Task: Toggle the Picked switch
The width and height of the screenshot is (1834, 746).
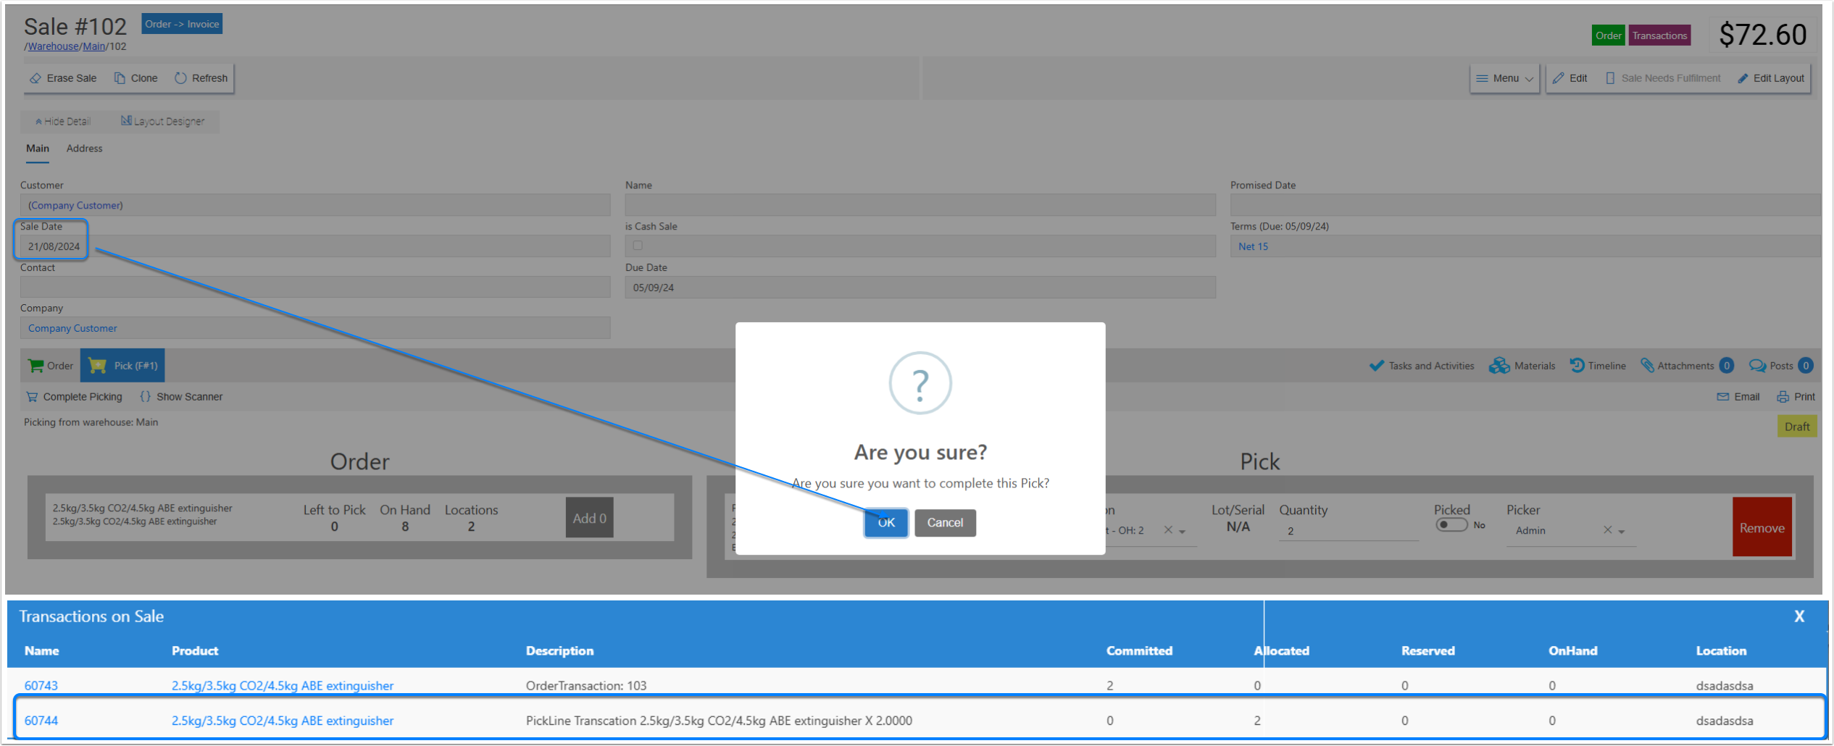Action: (x=1451, y=525)
